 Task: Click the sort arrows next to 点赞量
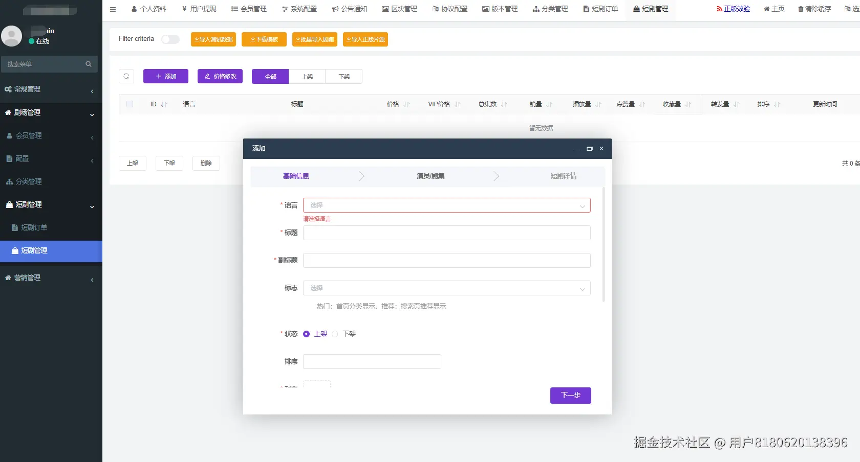pos(642,104)
